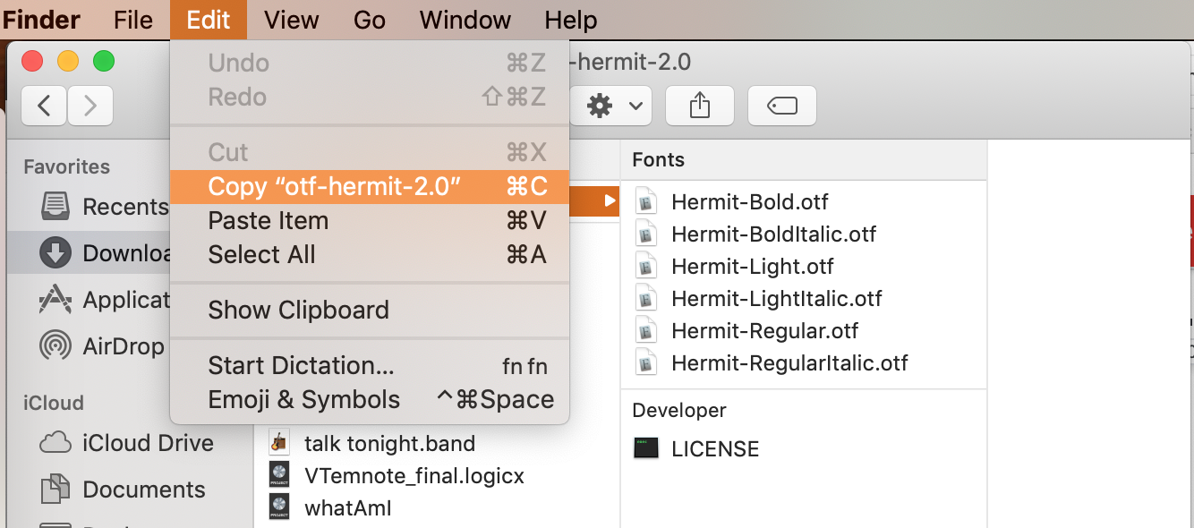Choose Emoji & Symbols menu item
Viewport: 1194px width, 528px height.
tap(370, 399)
